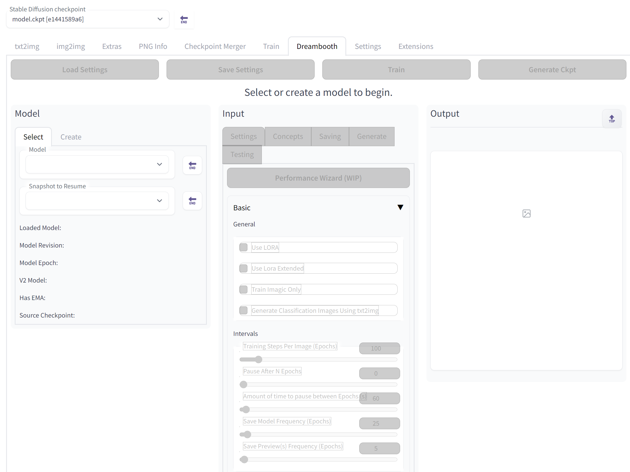
Task: Switch to the txt2img tab
Action: [x=27, y=46]
